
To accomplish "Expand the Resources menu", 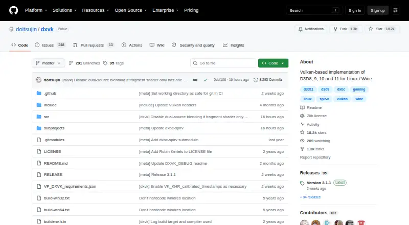I will tap(96, 10).
